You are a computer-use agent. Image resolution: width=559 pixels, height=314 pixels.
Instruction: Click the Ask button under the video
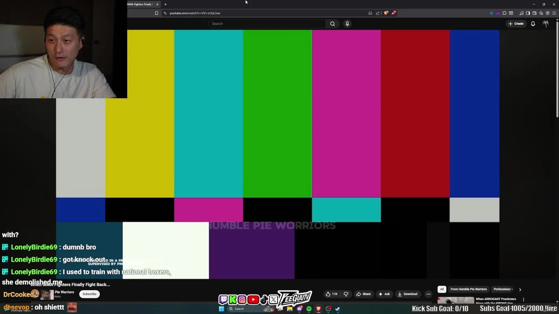pos(384,294)
